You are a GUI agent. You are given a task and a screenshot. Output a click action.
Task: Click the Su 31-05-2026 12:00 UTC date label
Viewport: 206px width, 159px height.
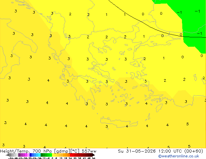point(161,151)
